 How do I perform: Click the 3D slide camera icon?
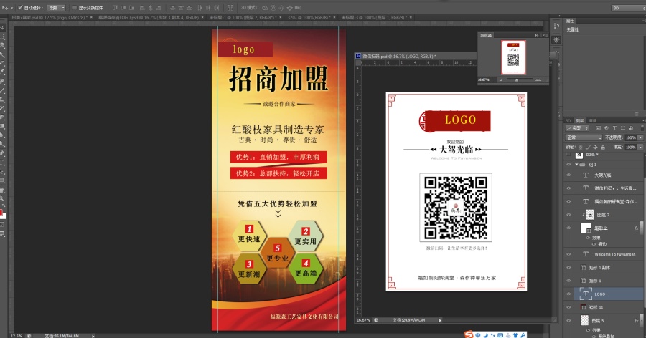coord(289,8)
